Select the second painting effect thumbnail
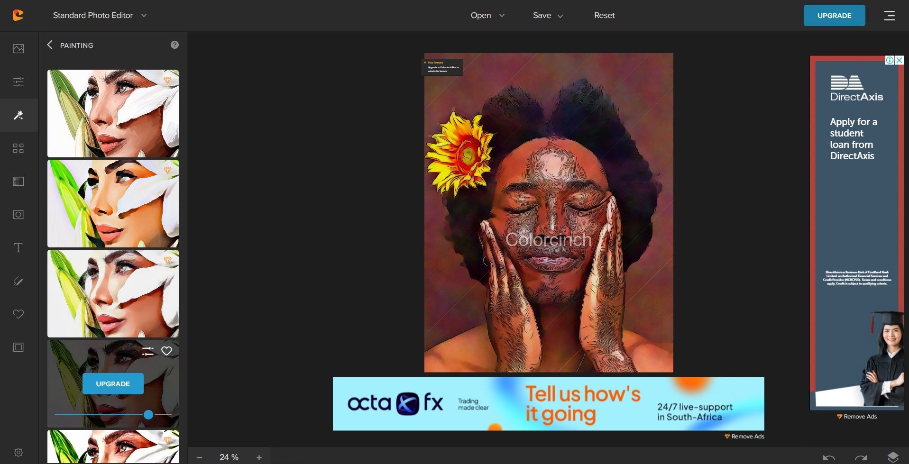 tap(113, 203)
